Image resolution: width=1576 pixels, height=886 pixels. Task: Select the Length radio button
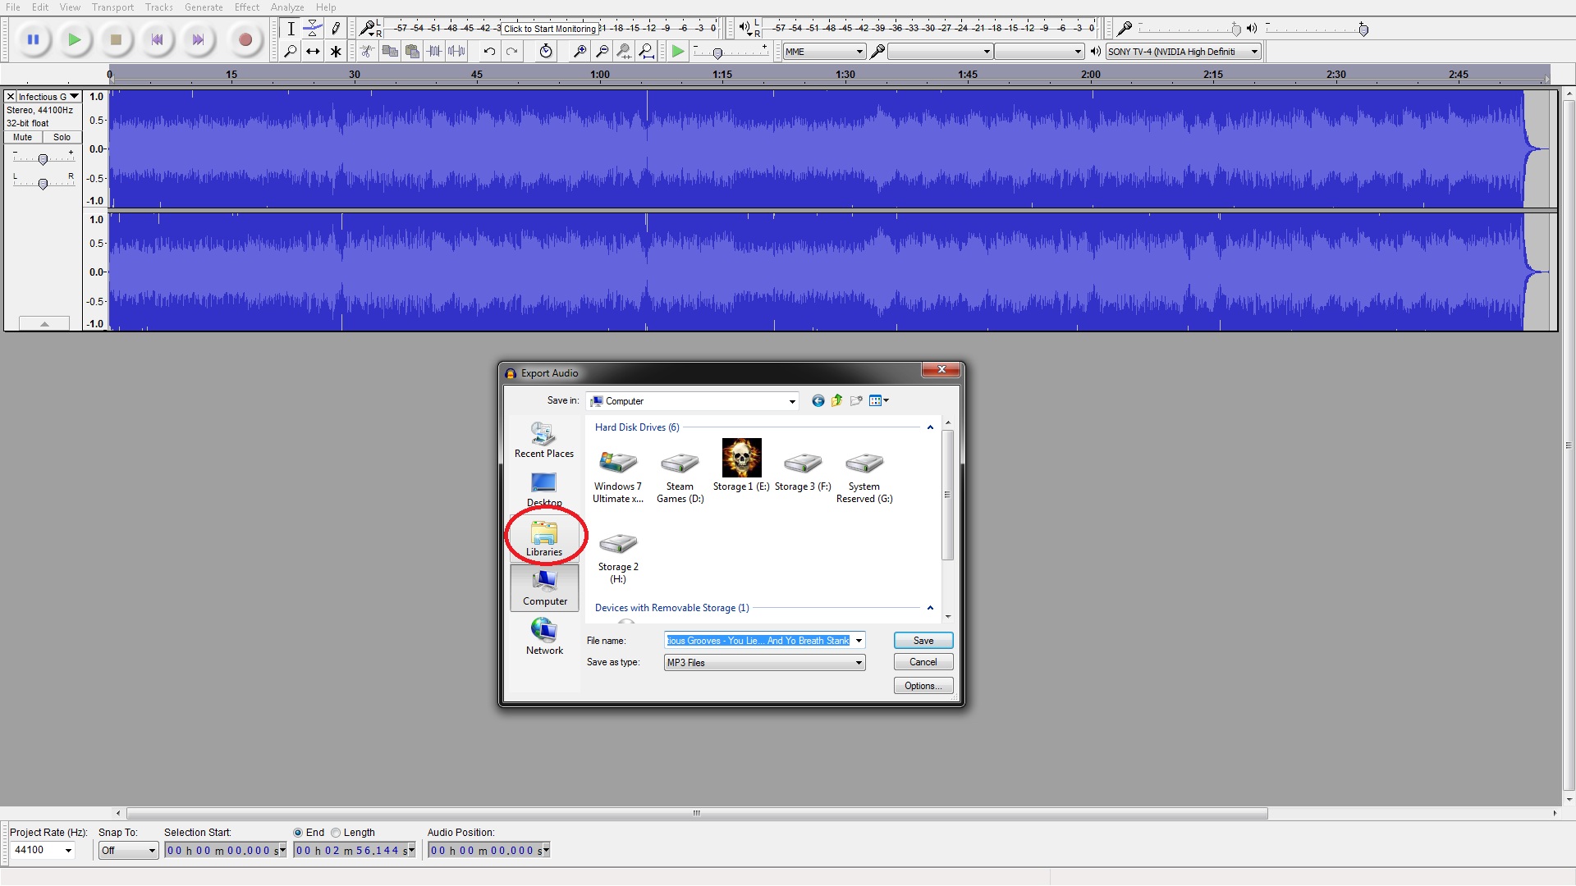point(336,833)
